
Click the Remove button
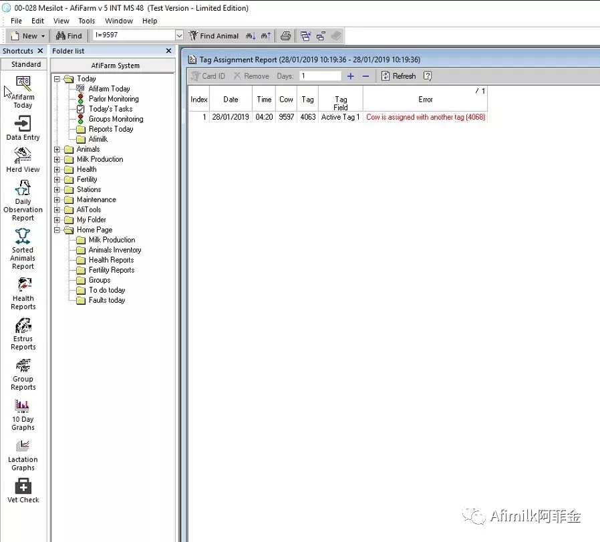point(251,76)
